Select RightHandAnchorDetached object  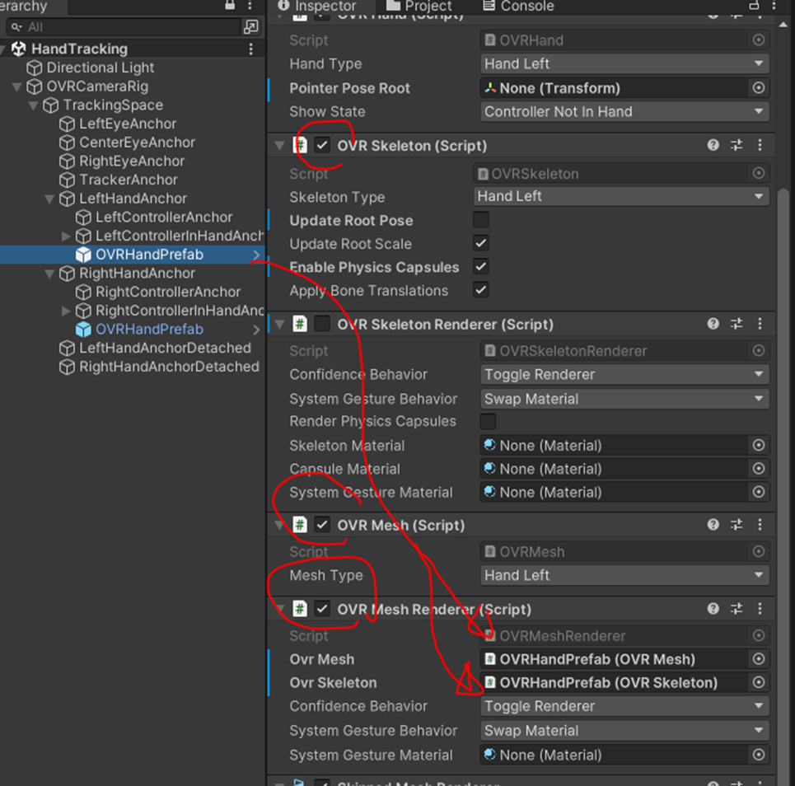coord(169,367)
